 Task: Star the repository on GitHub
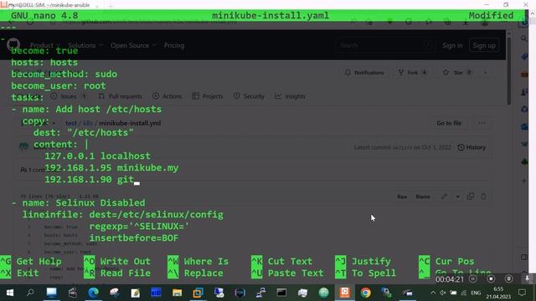(x=458, y=73)
